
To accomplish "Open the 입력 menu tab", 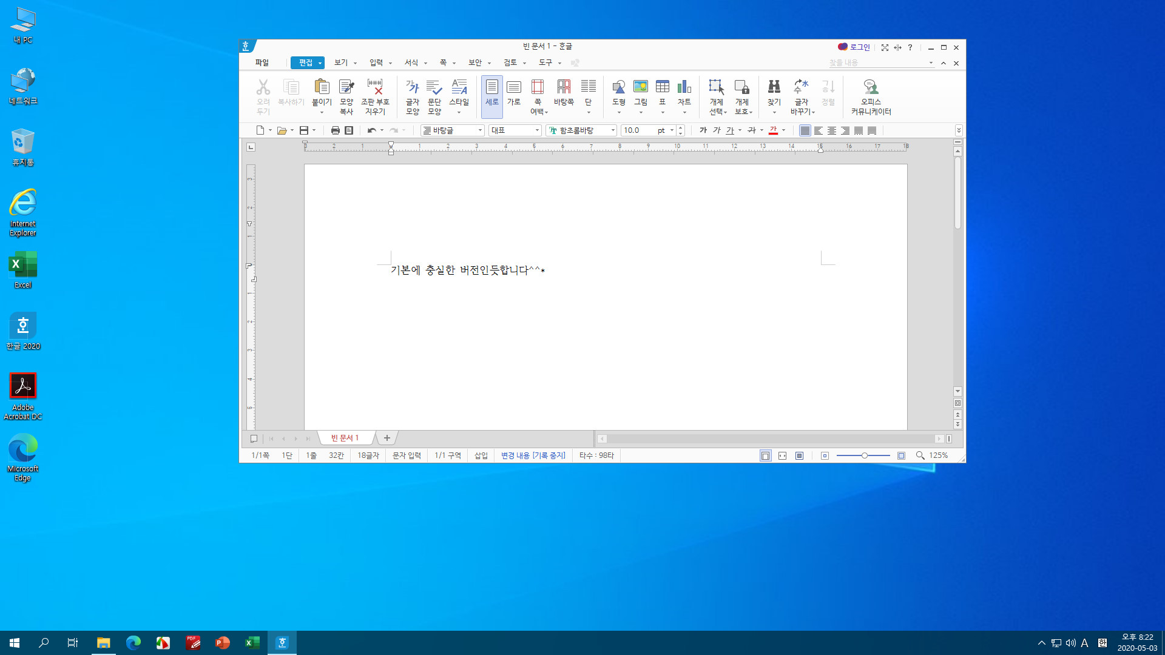I will 376,62.
